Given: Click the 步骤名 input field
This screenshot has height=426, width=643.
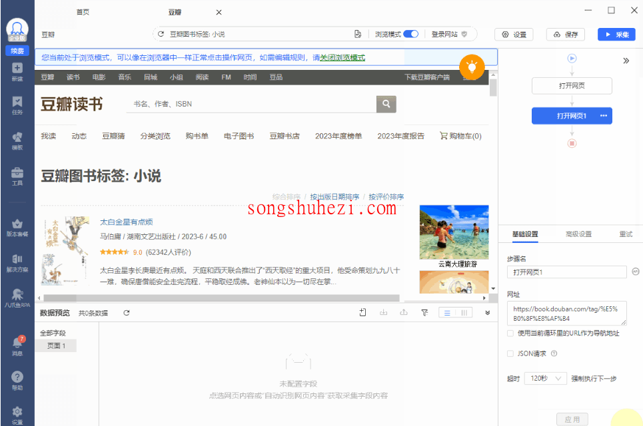Looking at the screenshot, I should click(567, 272).
